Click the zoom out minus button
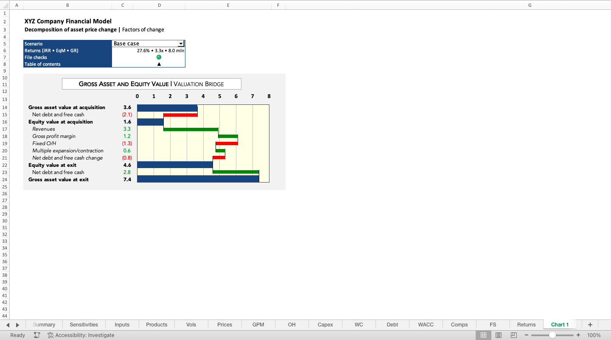Viewport: 611px width, 340px height. [527, 335]
